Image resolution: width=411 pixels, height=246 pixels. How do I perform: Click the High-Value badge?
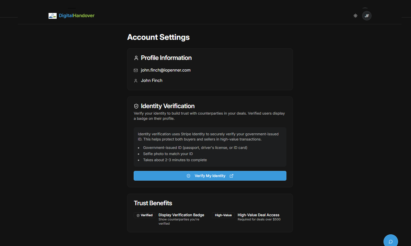223,215
